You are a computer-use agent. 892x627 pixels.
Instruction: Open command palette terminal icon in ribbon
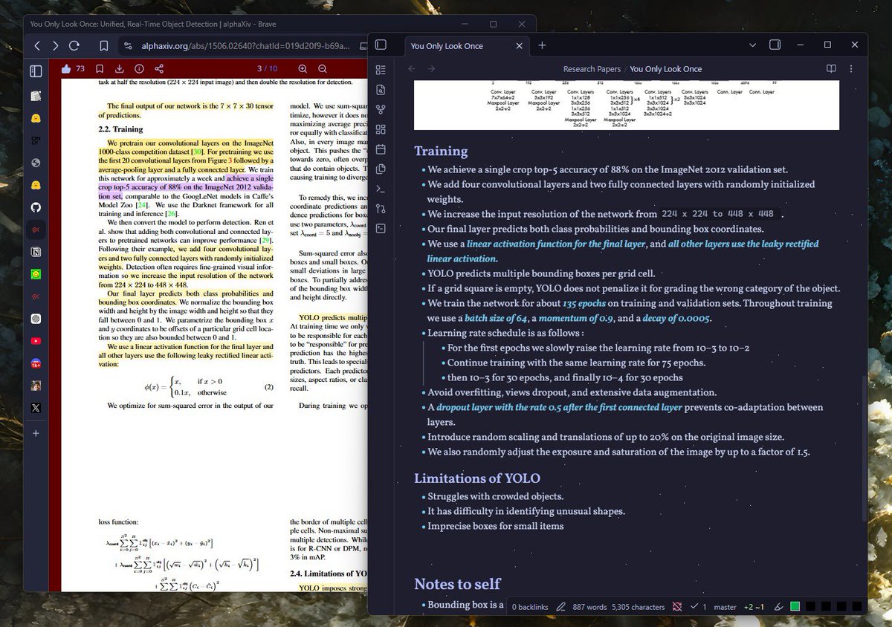[381, 189]
